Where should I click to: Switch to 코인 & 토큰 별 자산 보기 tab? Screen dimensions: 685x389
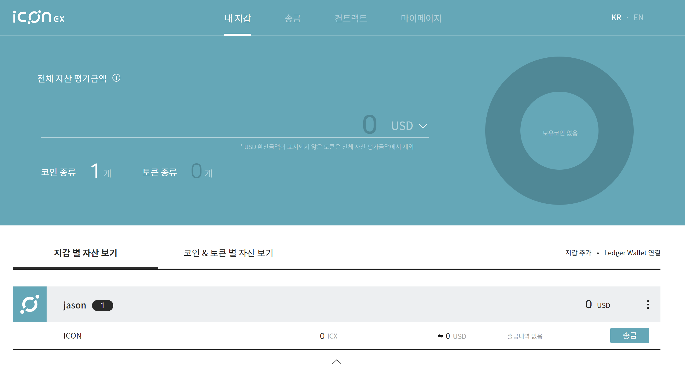(228, 253)
